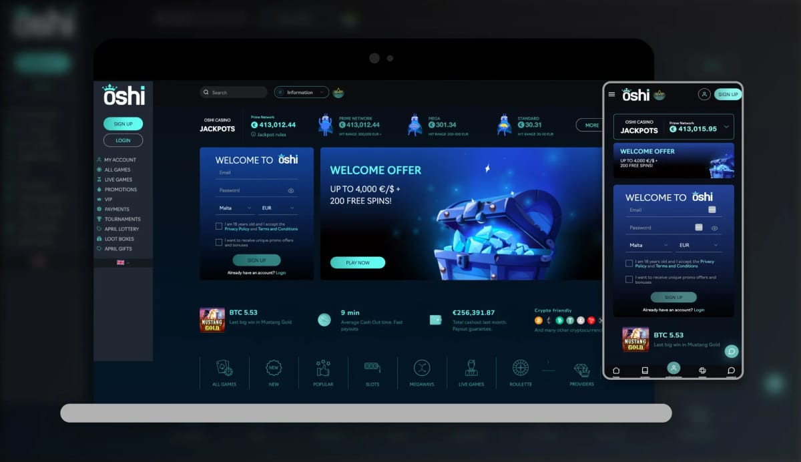Enable receiving unique promo offers checkbox
The height and width of the screenshot is (462, 801).
(x=219, y=242)
